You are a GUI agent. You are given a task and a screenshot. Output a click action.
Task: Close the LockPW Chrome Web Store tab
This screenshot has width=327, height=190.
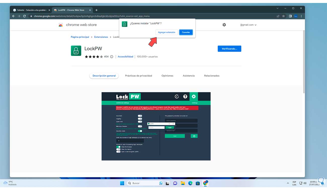(x=90, y=10)
